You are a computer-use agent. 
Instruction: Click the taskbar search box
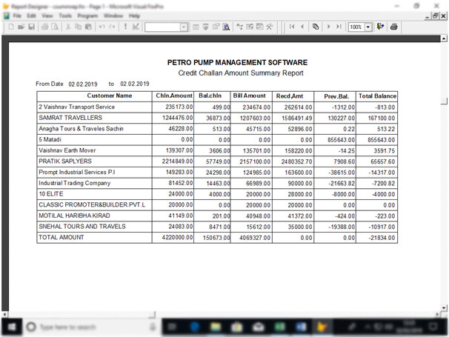pos(90,327)
